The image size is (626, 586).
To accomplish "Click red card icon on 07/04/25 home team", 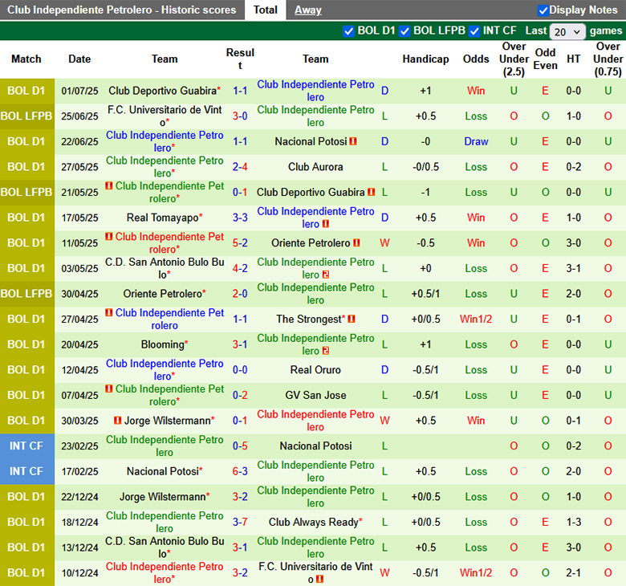I will click(x=108, y=389).
